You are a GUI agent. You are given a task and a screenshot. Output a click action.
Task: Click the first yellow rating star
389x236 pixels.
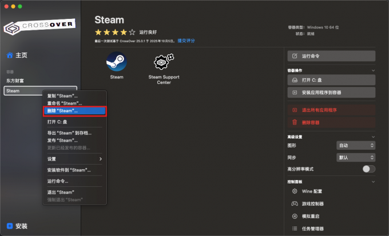point(98,32)
